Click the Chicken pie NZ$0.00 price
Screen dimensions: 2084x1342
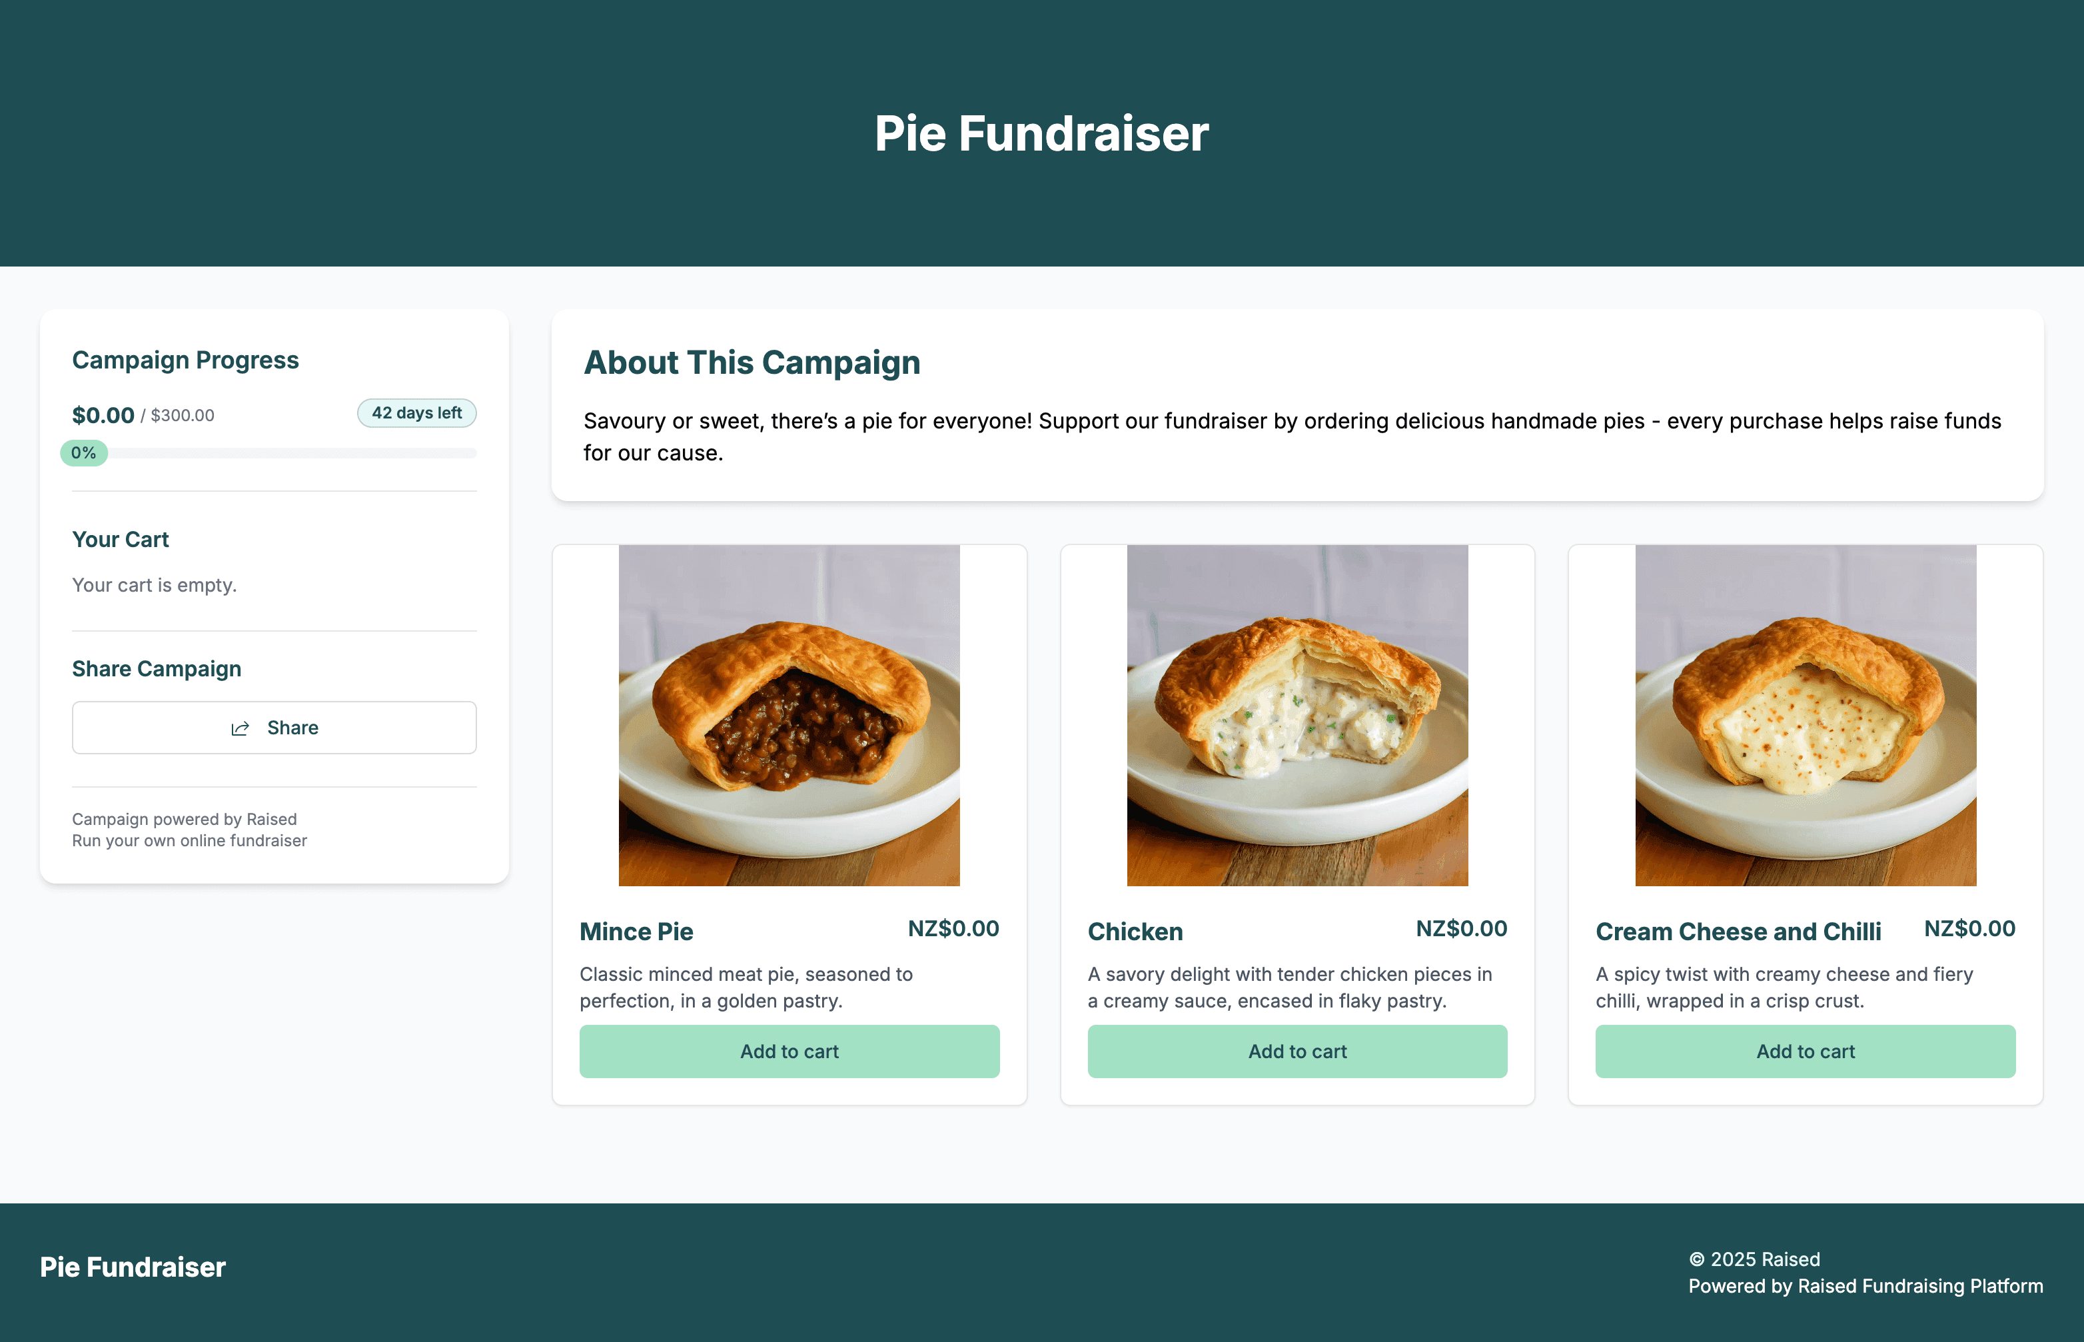tap(1460, 929)
